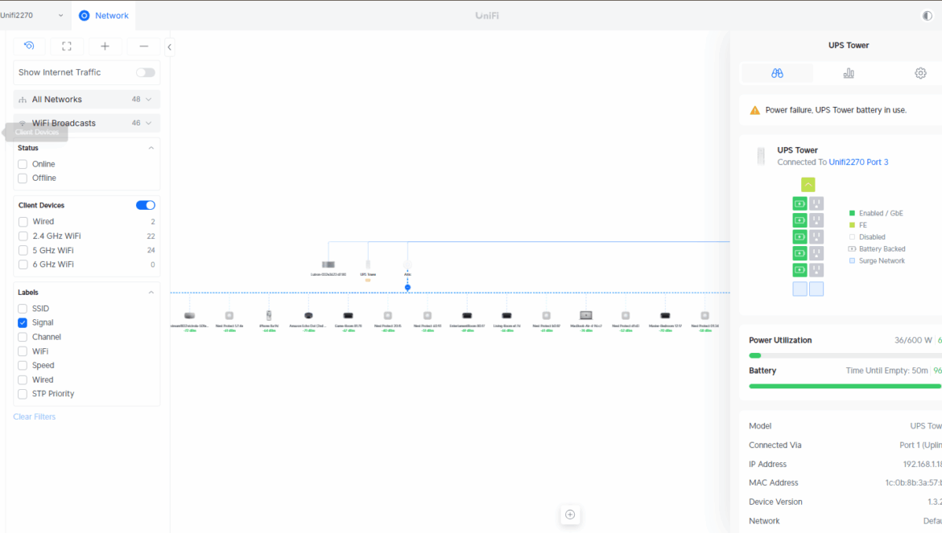The height and width of the screenshot is (533, 942).
Task: Check the 5 GHz WiFi checkbox
Action: point(23,250)
